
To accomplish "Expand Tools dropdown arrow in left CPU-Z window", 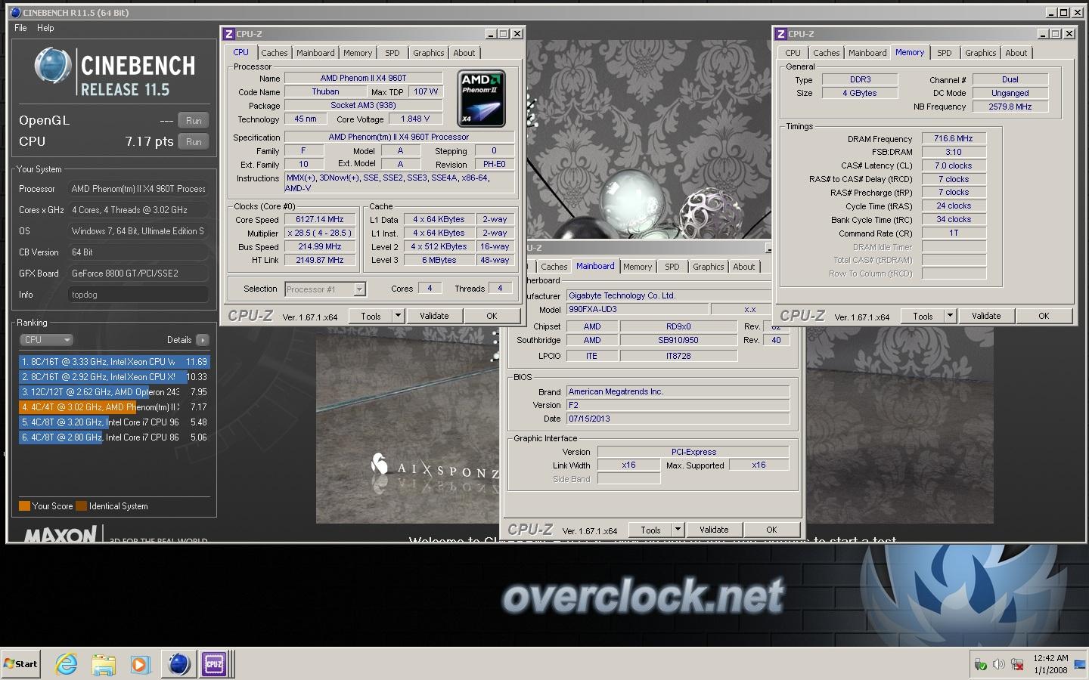I will pos(399,317).
